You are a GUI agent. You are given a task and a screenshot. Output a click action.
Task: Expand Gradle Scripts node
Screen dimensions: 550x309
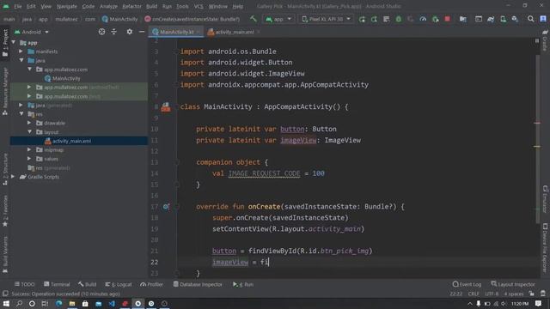pos(14,177)
